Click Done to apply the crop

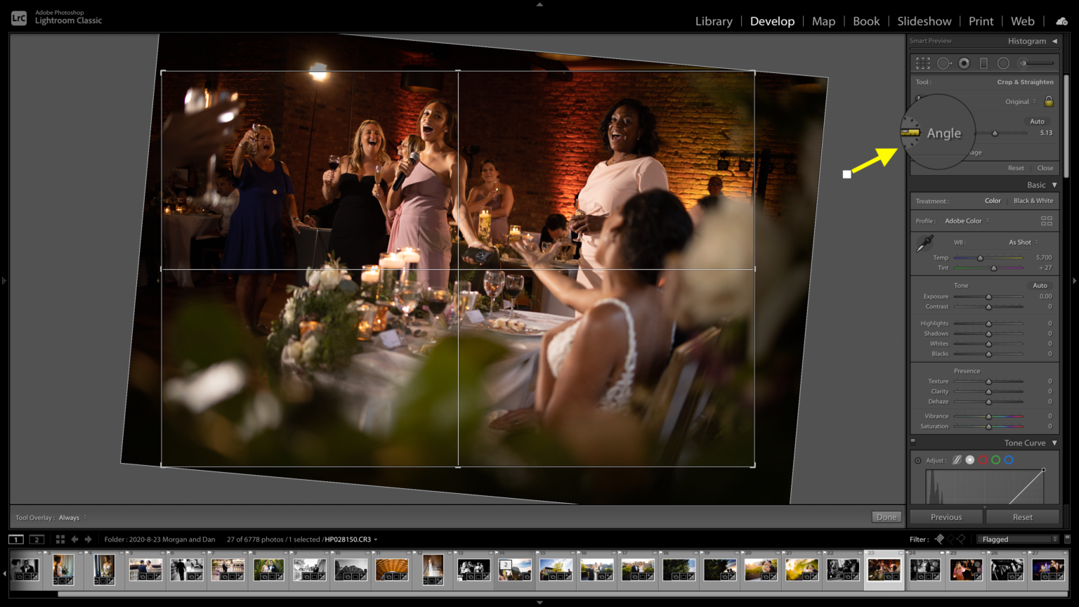[886, 516]
